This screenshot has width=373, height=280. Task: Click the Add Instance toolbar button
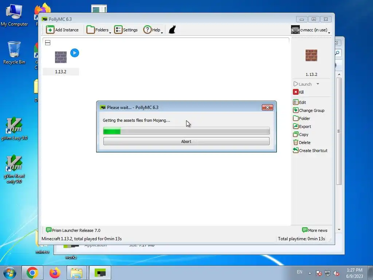(62, 30)
